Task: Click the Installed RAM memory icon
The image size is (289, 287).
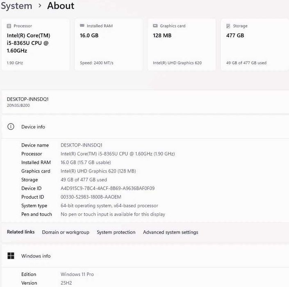Action: coord(82,25)
